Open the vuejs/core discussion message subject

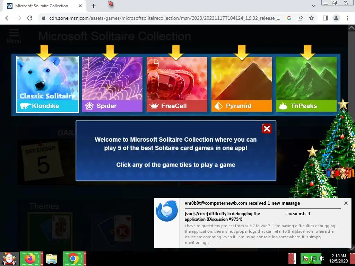pos(222,216)
